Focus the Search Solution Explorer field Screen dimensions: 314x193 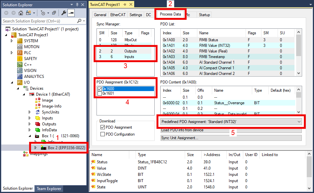pos(39,21)
